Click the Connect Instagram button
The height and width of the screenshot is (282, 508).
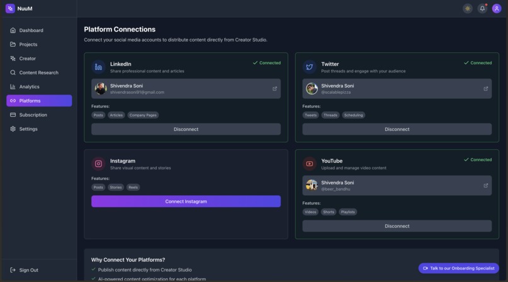pos(186,201)
